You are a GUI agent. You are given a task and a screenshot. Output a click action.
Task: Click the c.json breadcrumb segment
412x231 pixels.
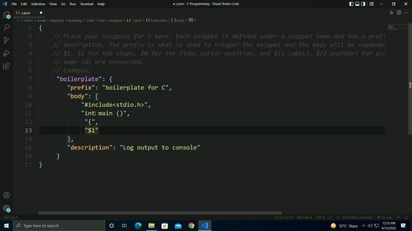(135, 20)
